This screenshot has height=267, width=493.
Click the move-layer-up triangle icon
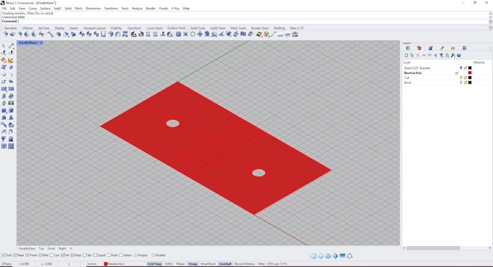424,55
